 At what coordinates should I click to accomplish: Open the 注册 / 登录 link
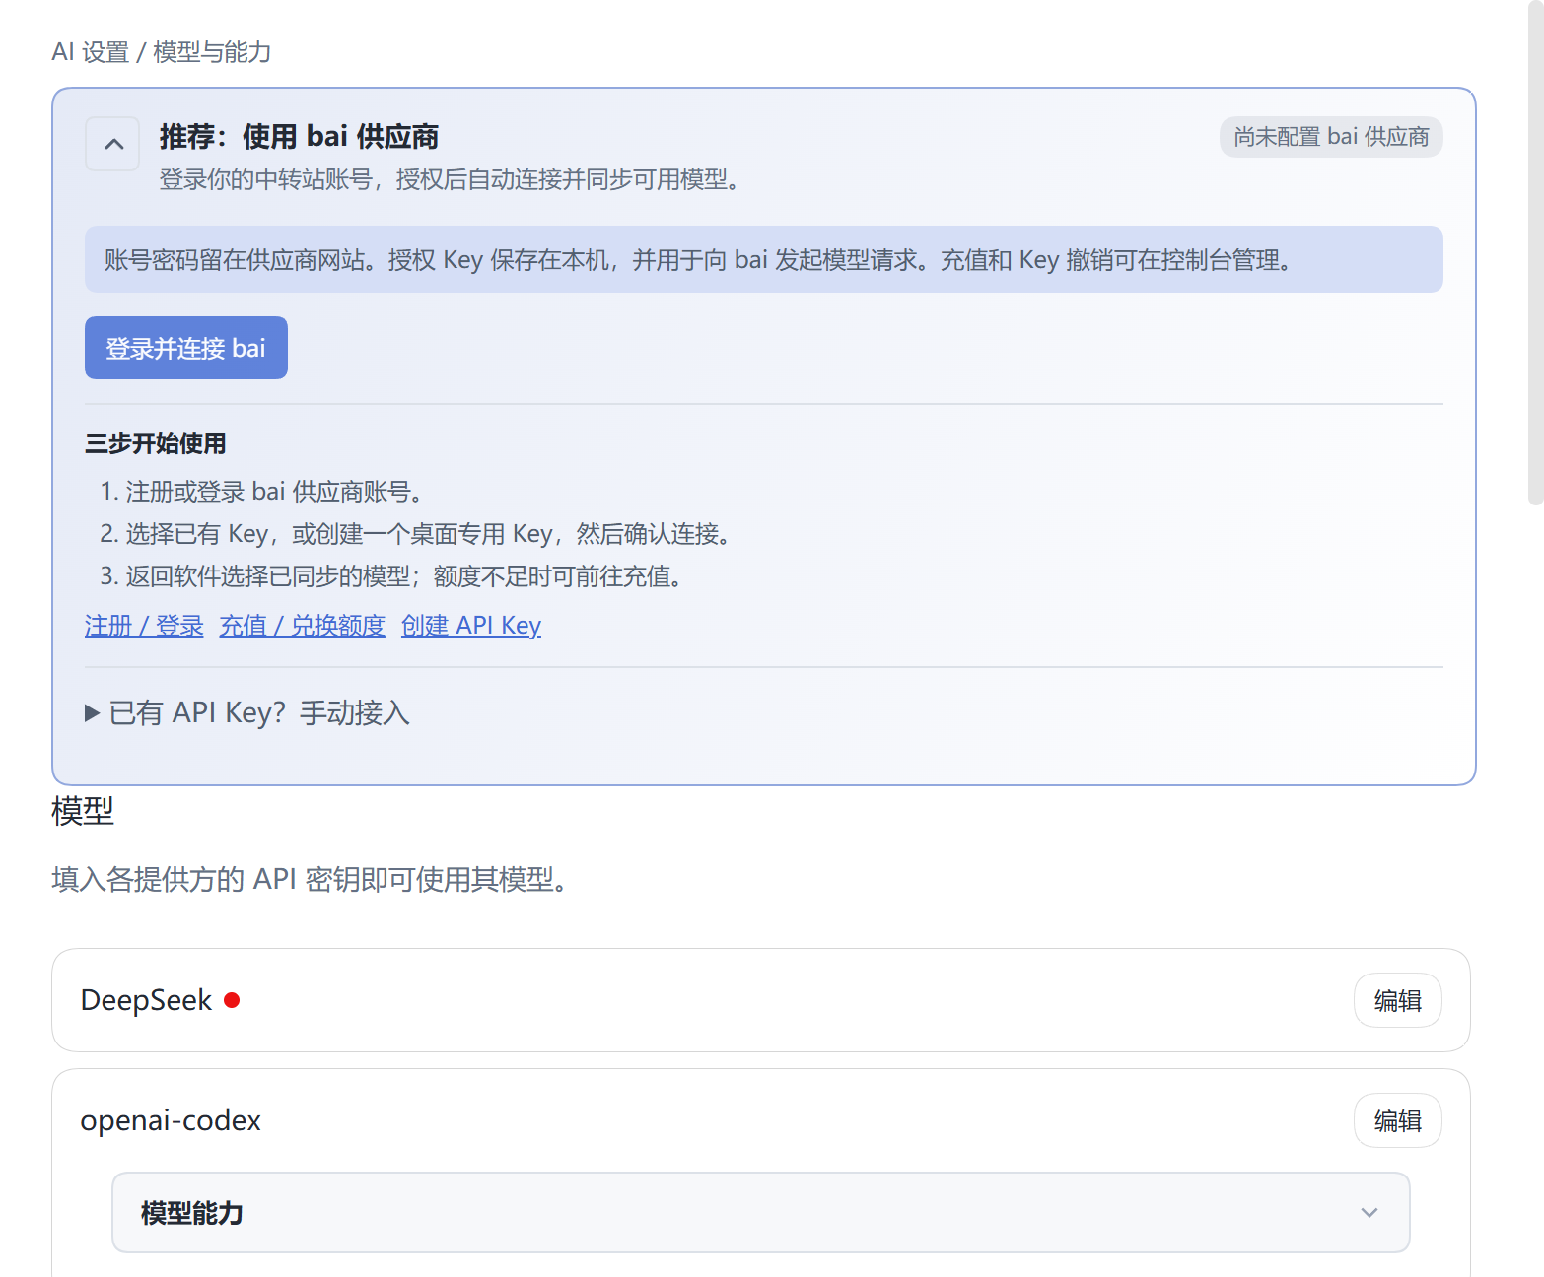(144, 626)
